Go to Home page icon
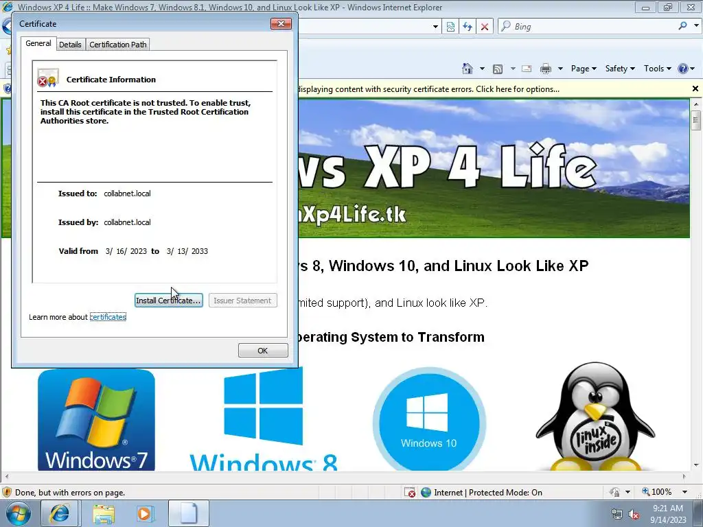703x527 pixels. [467, 69]
